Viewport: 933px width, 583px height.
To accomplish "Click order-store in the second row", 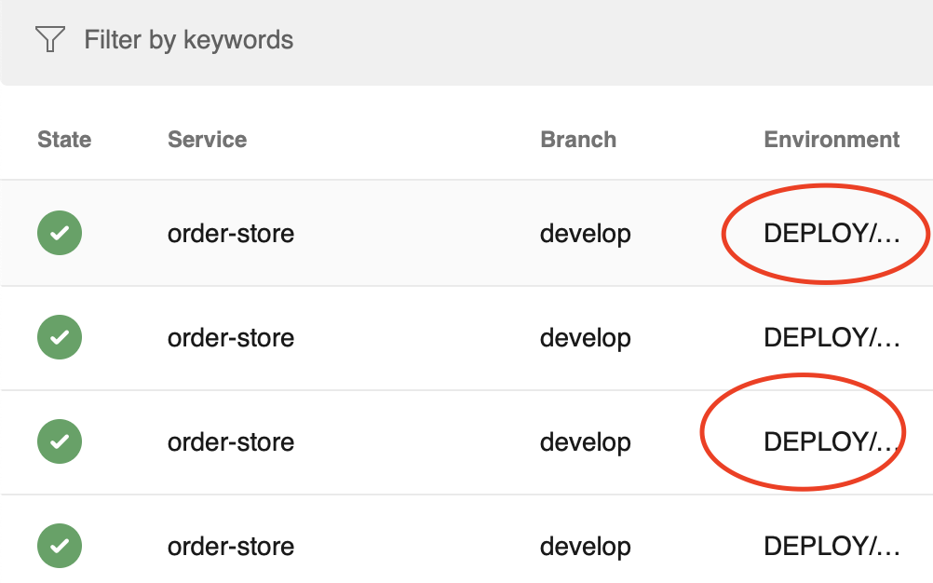I will [230, 337].
